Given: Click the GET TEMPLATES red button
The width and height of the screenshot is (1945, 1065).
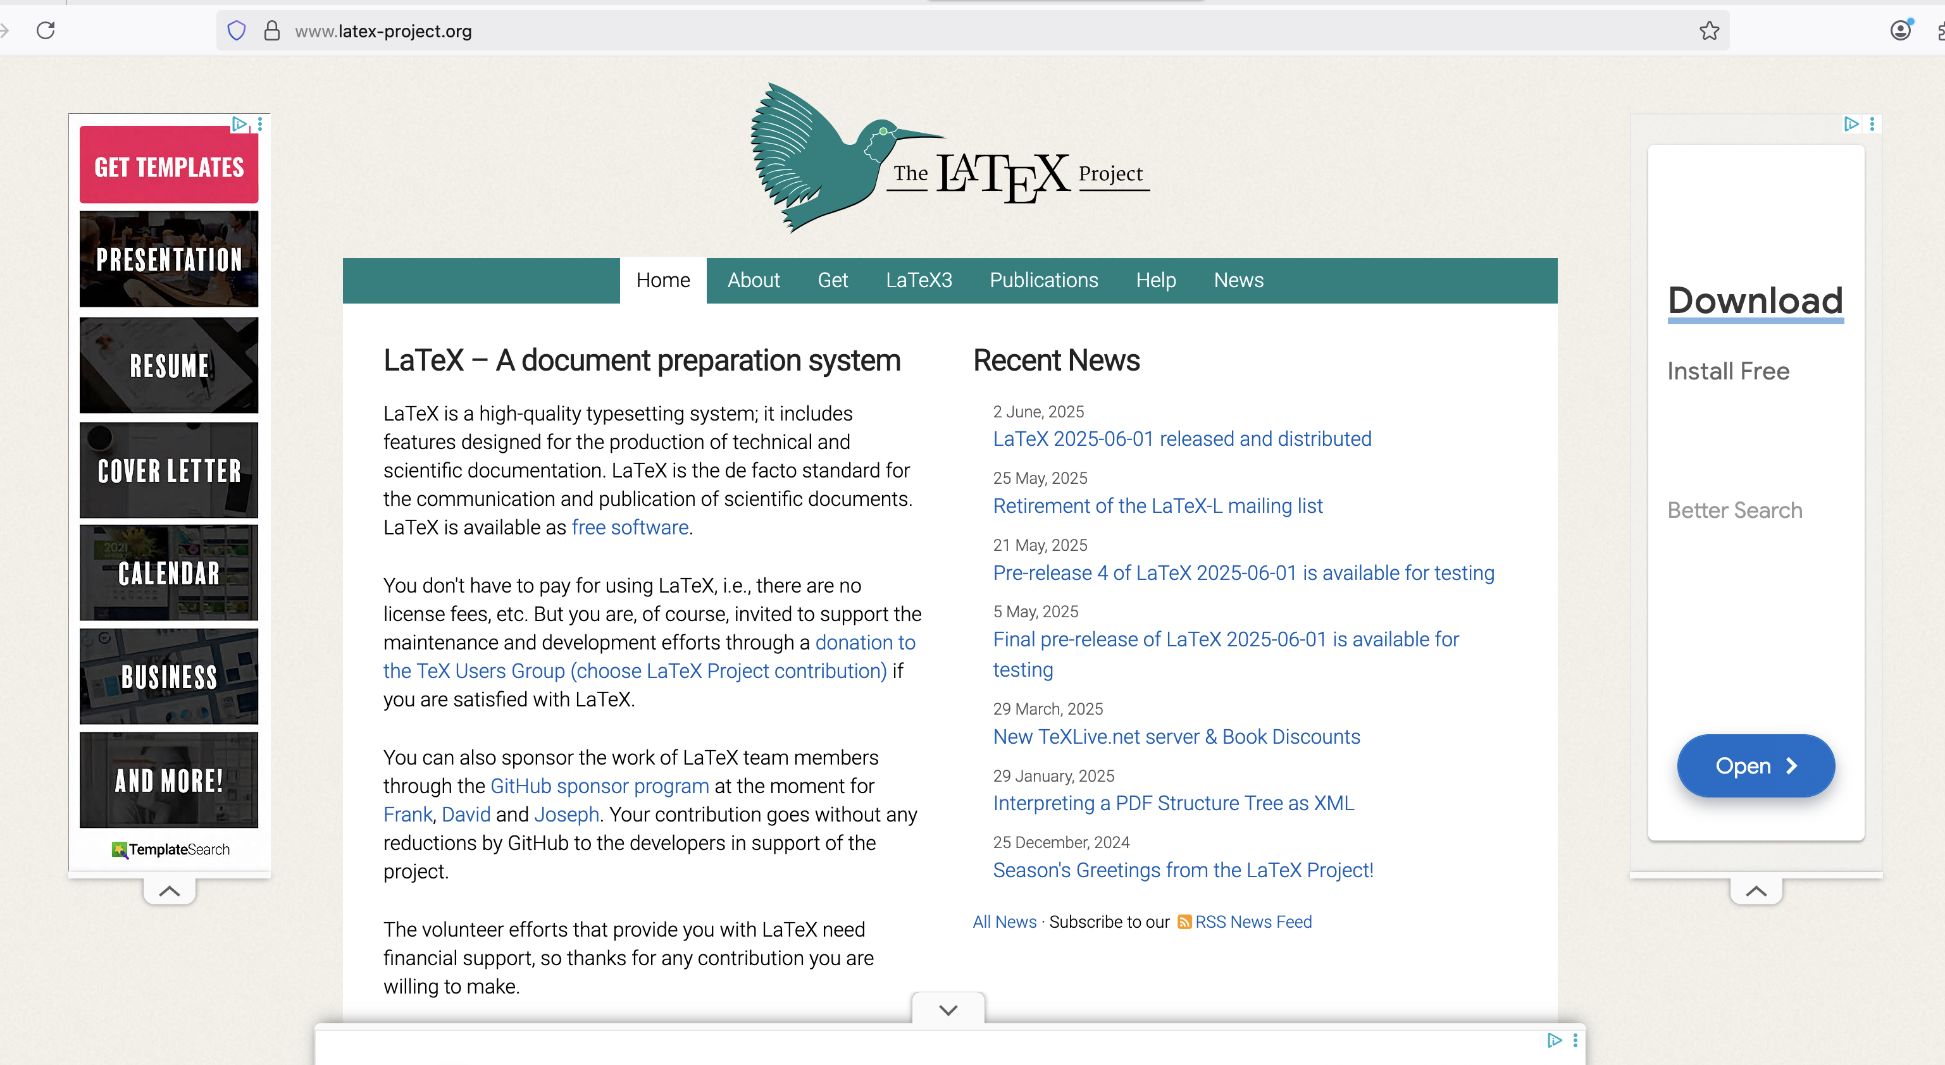Looking at the screenshot, I should click(169, 165).
